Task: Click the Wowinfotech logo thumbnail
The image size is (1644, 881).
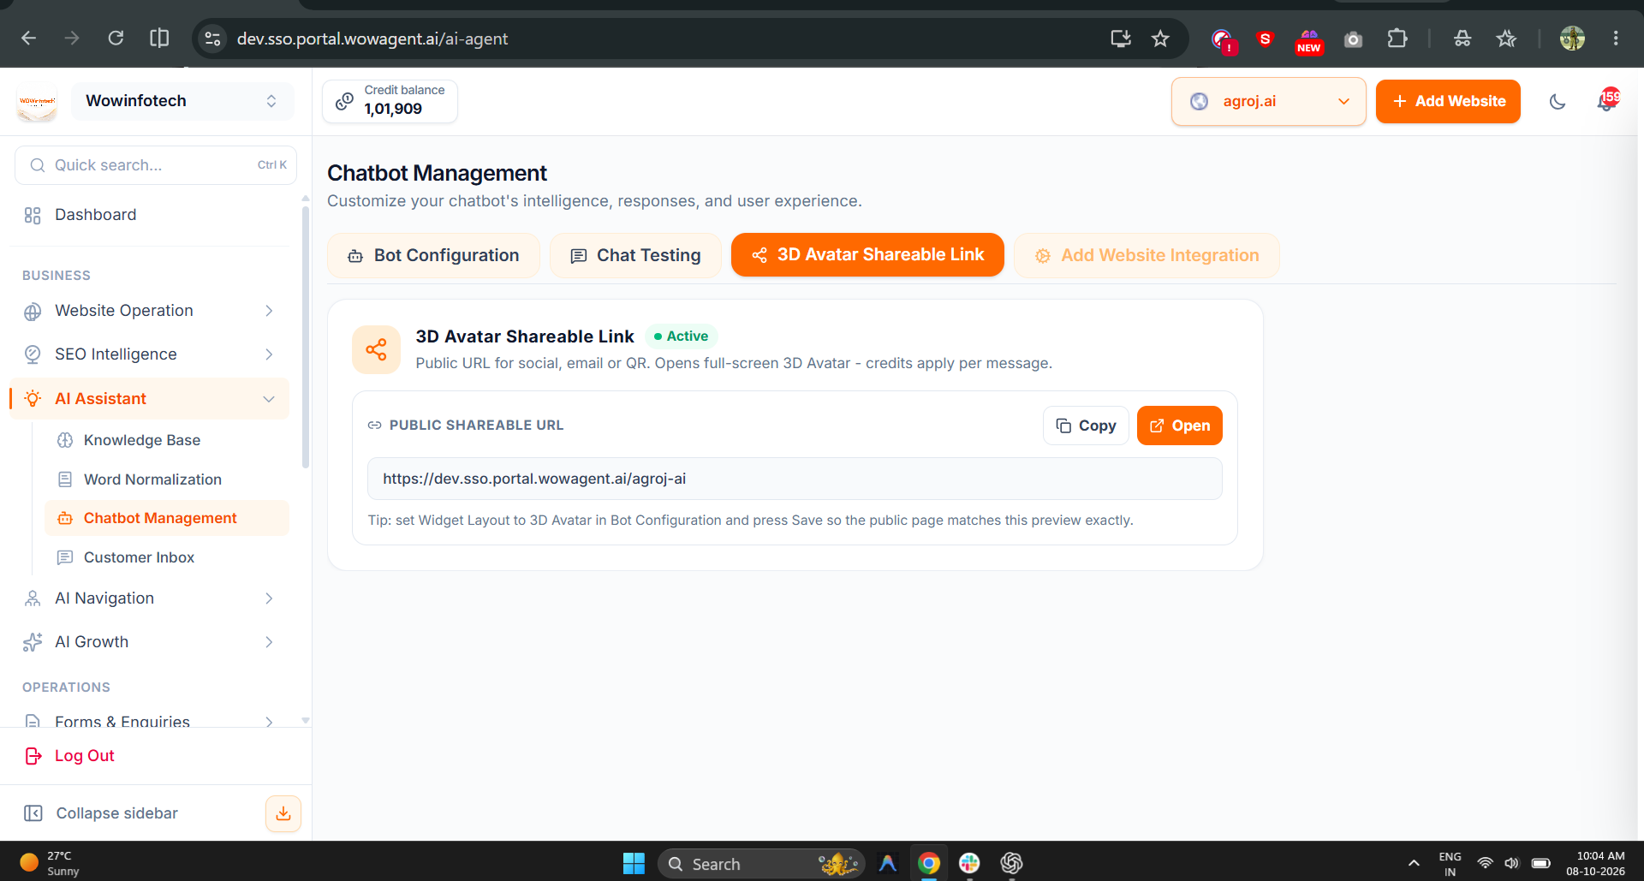Action: coord(37,101)
